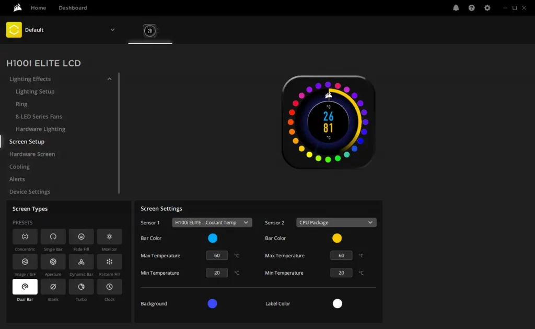Open Hardware Screen in the sidebar
This screenshot has height=329, width=535.
coord(32,154)
